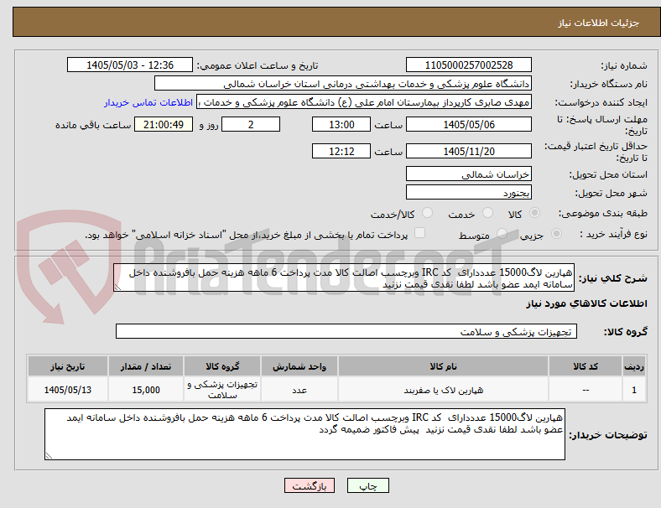Click the remaining days field showing 2
This screenshot has height=508, width=661.
251,124
